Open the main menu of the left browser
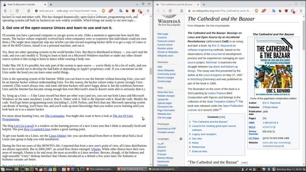The image size is (306, 172). pyautogui.click(x=148, y=11)
